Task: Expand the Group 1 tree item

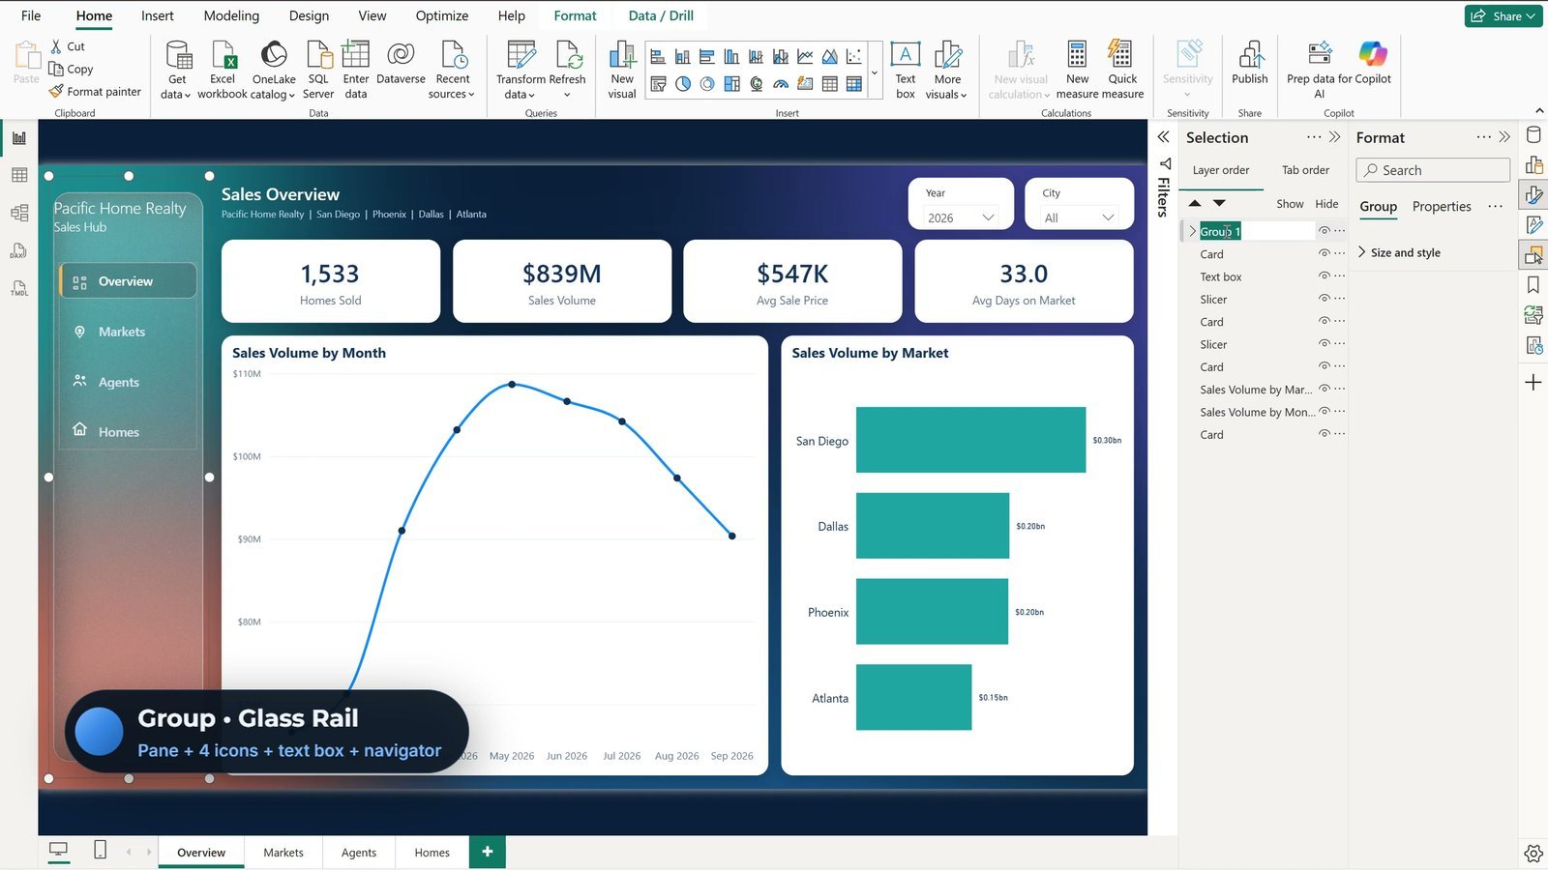Action: [x=1192, y=231]
